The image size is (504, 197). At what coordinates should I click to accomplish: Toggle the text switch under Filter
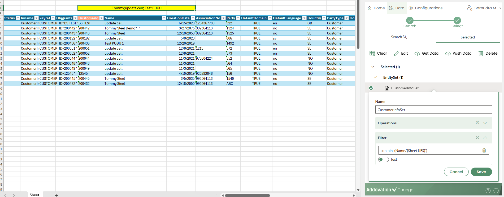pyautogui.click(x=383, y=159)
